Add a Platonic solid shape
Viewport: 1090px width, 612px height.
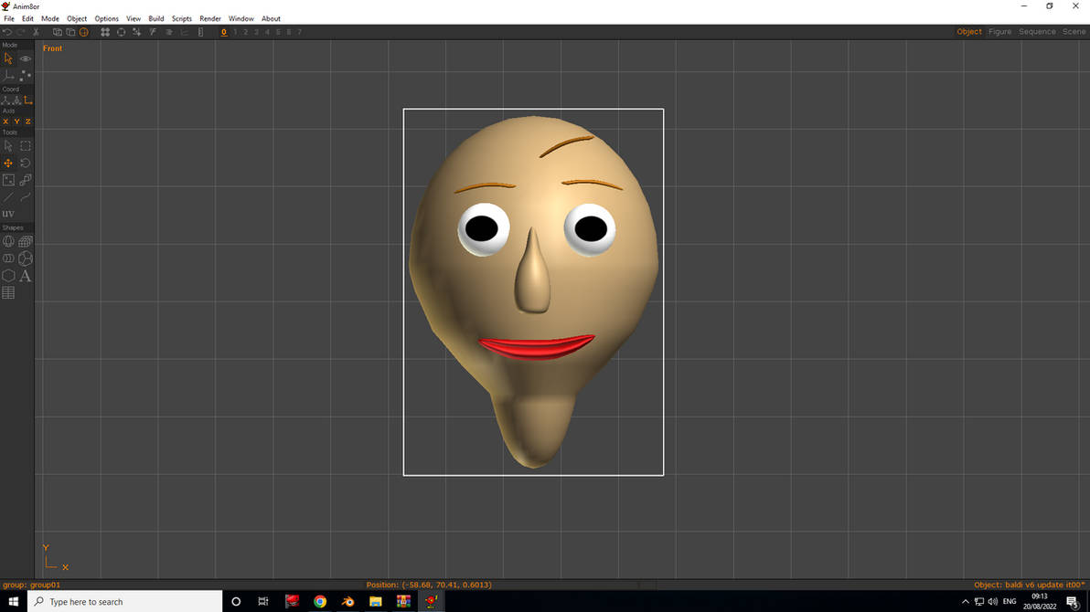pyautogui.click(x=25, y=259)
